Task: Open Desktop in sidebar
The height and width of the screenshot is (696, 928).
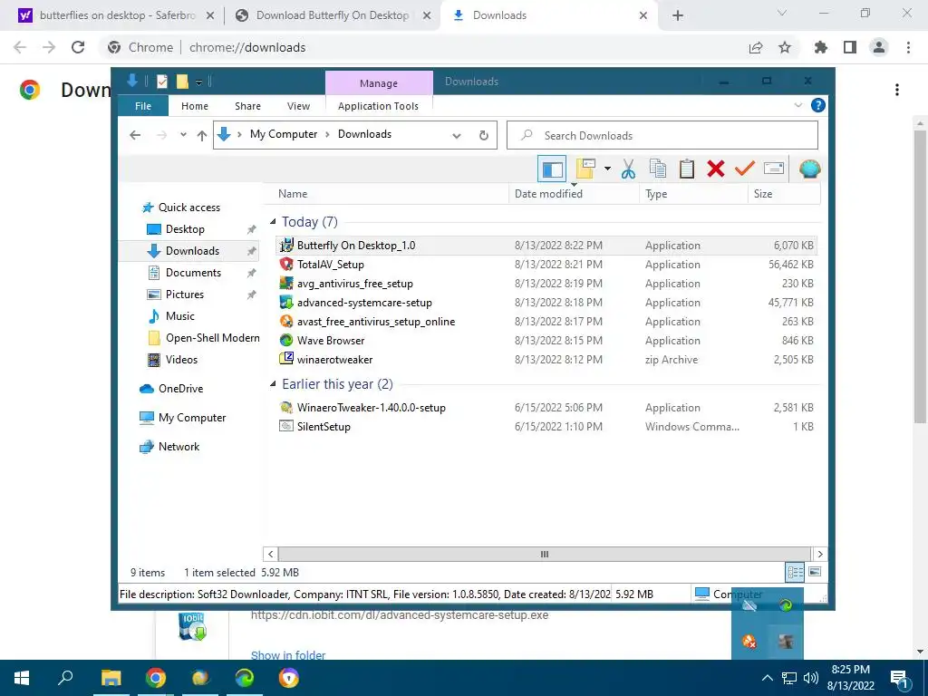Action: [185, 229]
